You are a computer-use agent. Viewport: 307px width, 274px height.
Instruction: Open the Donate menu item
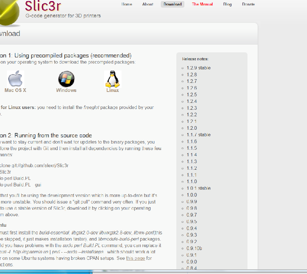(248, 4)
